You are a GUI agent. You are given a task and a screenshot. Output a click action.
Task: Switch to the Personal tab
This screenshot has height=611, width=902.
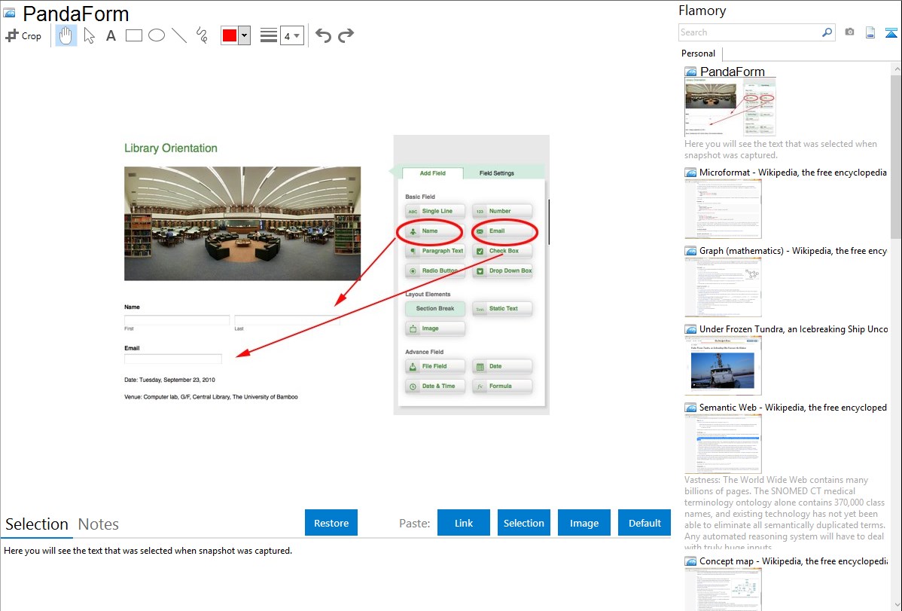[x=699, y=53]
